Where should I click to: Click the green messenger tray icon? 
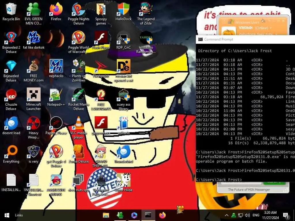pyautogui.click(x=234, y=215)
